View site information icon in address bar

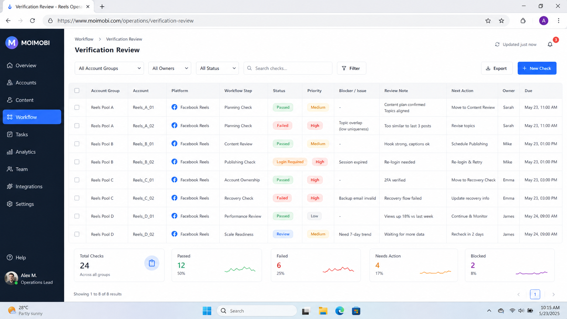click(50, 21)
